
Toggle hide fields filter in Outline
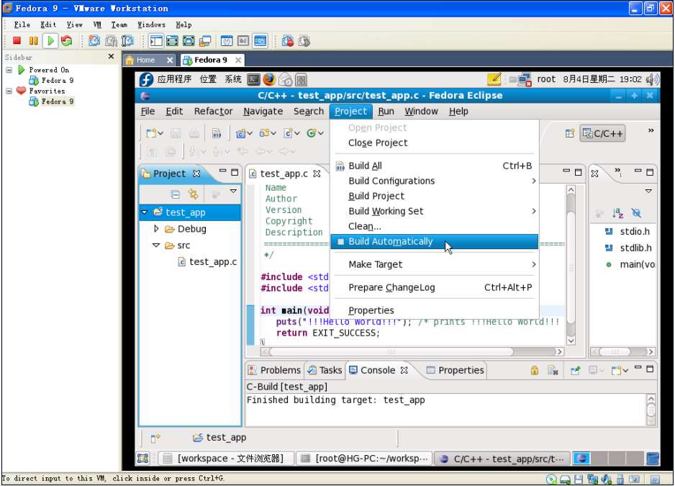pyautogui.click(x=636, y=213)
